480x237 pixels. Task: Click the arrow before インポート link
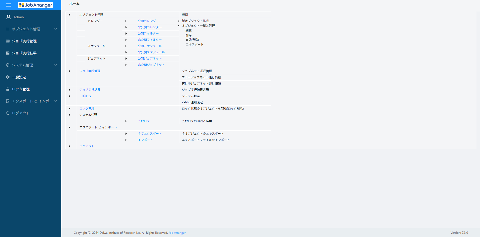(126, 140)
